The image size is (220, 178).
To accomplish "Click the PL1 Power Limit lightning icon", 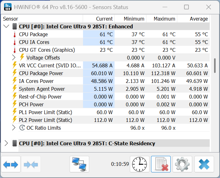I will pyautogui.click(x=15, y=112).
